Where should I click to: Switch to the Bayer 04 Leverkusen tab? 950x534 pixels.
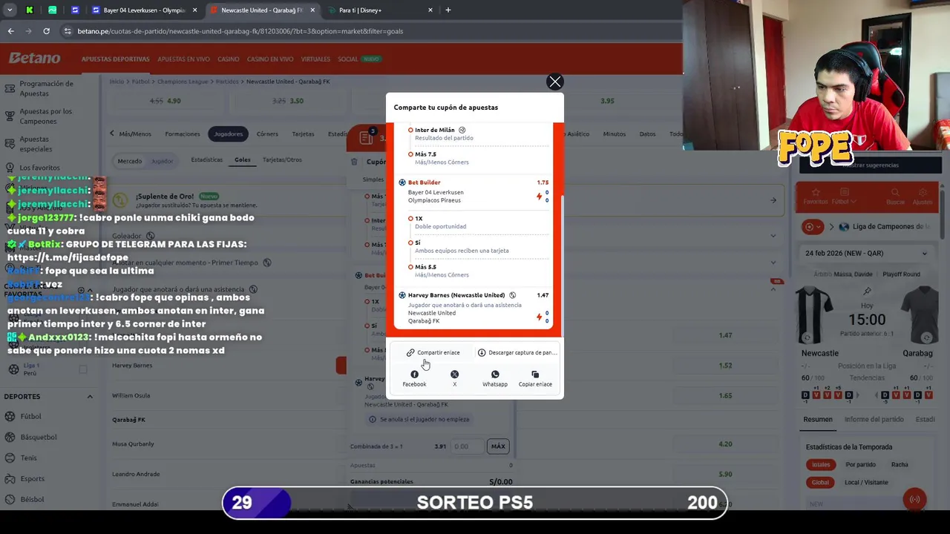[145, 10]
